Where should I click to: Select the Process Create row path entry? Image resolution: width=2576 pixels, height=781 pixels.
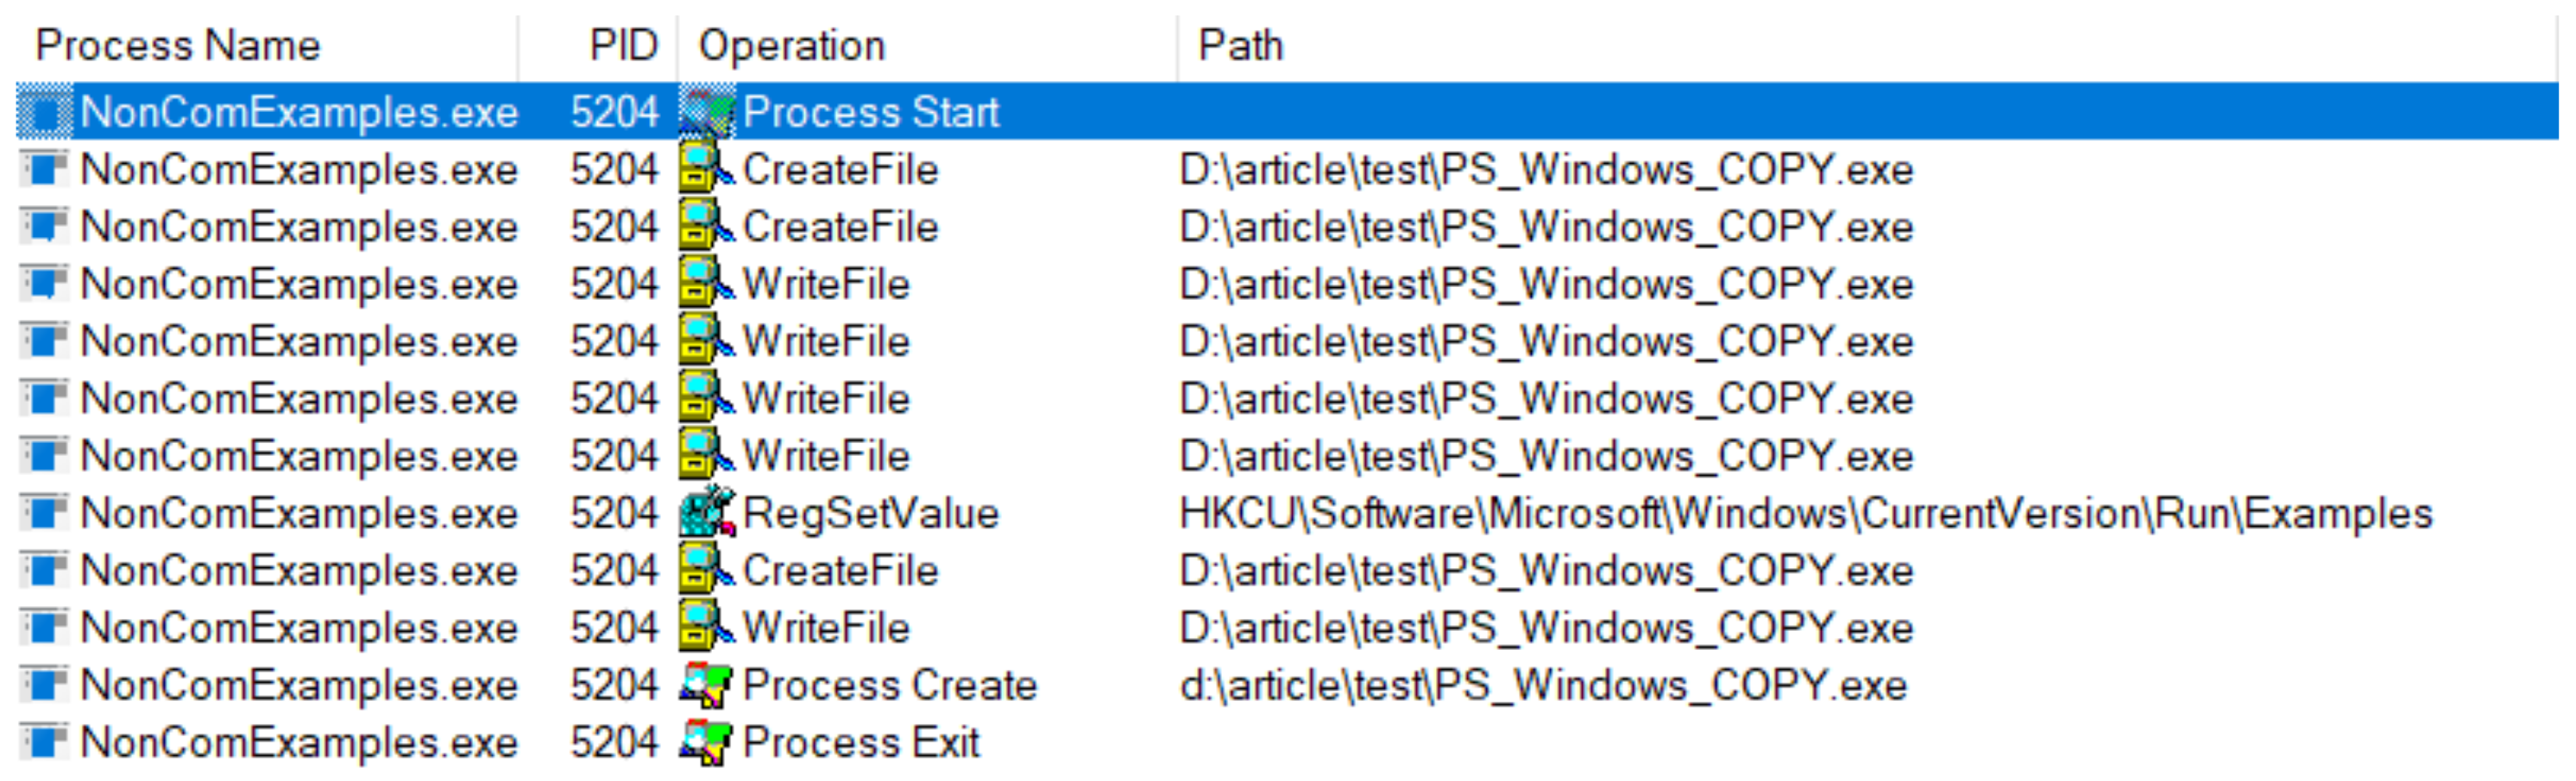[x=1543, y=685]
